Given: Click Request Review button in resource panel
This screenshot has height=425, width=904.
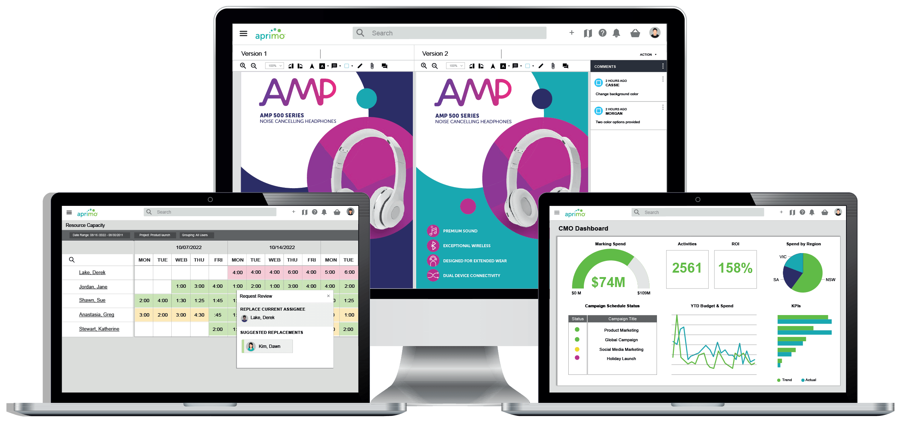Looking at the screenshot, I should click(x=257, y=296).
